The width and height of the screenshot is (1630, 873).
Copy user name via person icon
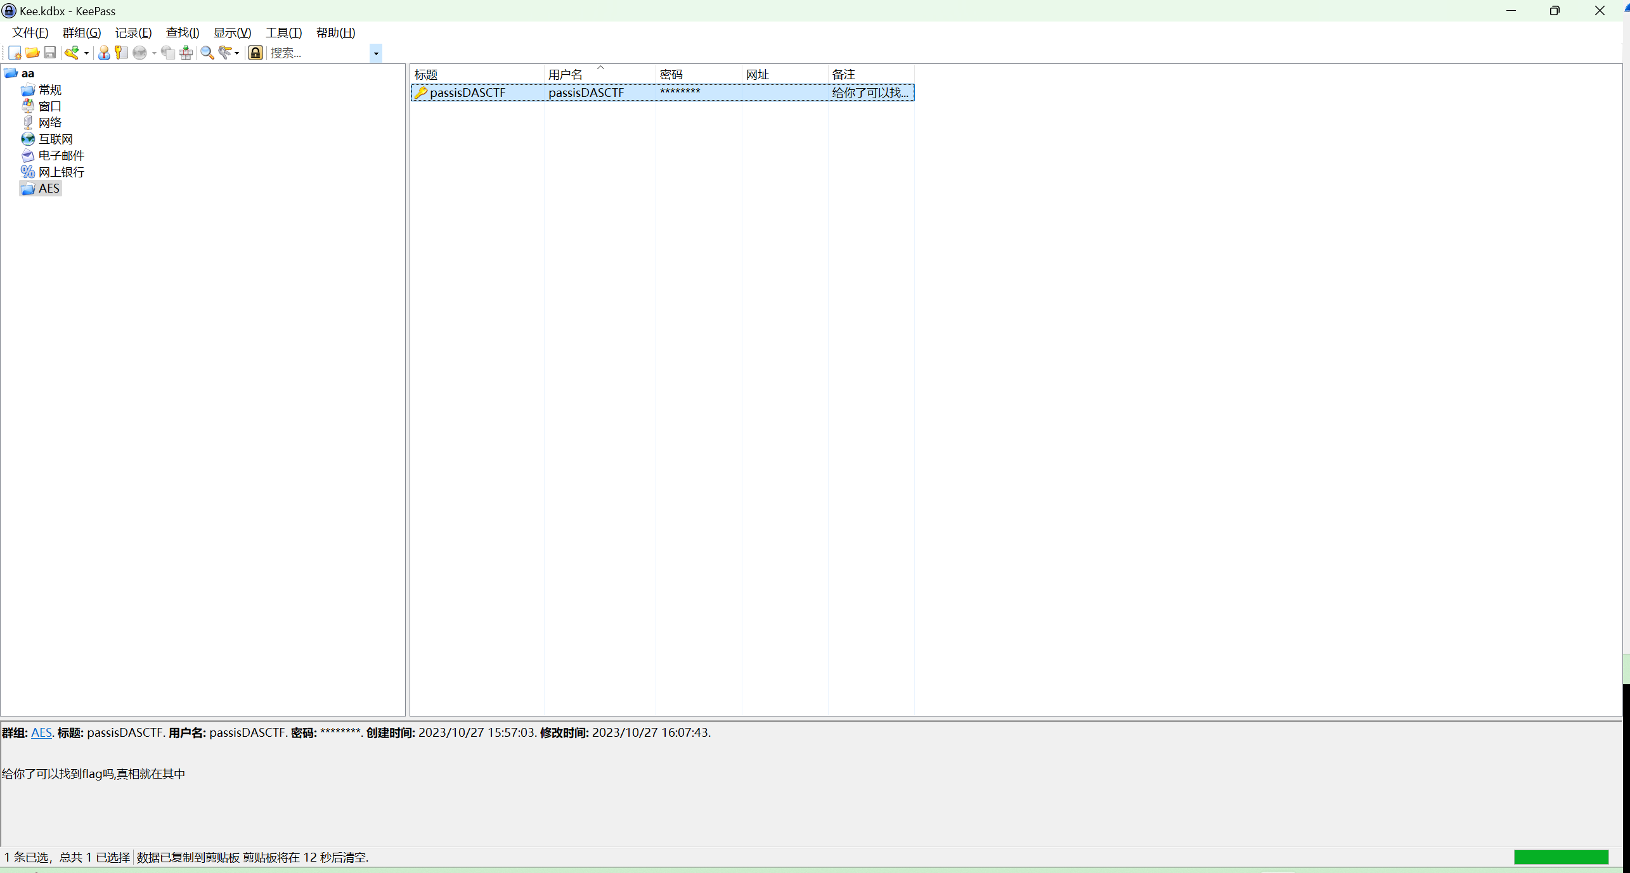tap(104, 53)
